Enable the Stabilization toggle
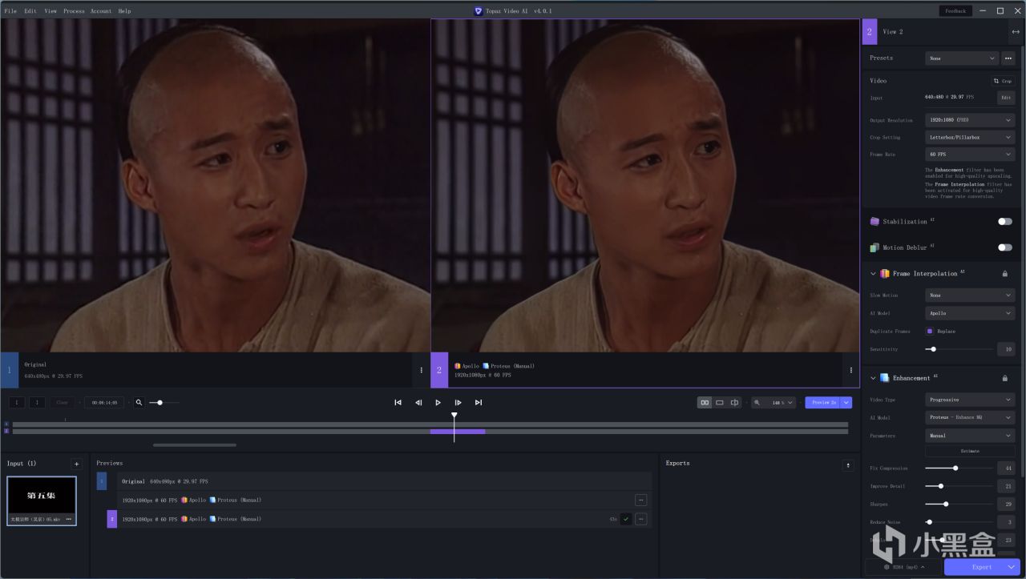The width and height of the screenshot is (1026, 579). pos(1005,222)
